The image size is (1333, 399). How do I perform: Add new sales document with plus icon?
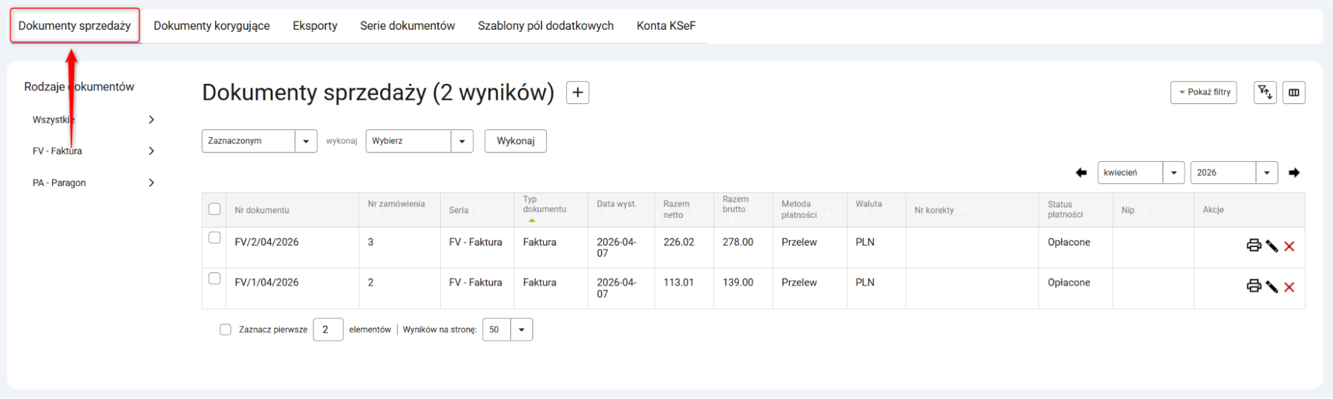tap(577, 93)
